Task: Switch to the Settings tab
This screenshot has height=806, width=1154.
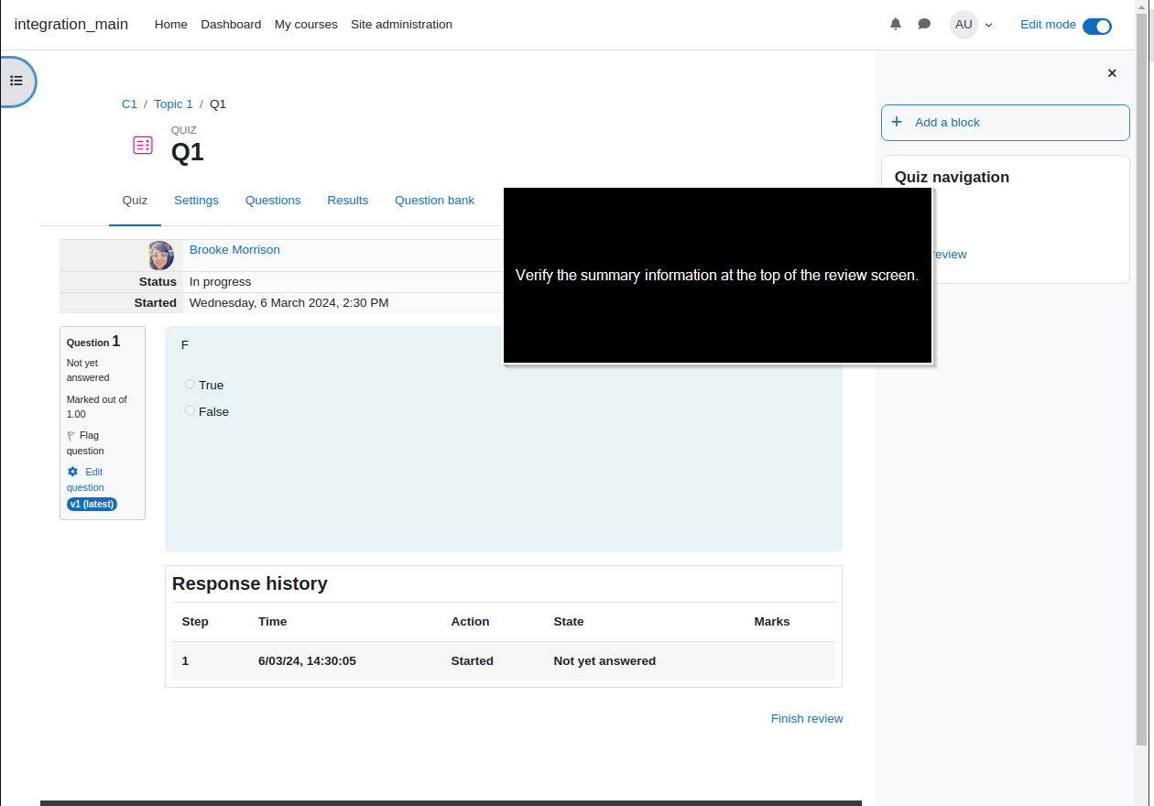Action: (196, 201)
